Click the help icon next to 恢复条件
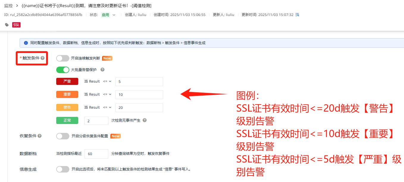Viewport: 404px width, 182px height. 40,136
